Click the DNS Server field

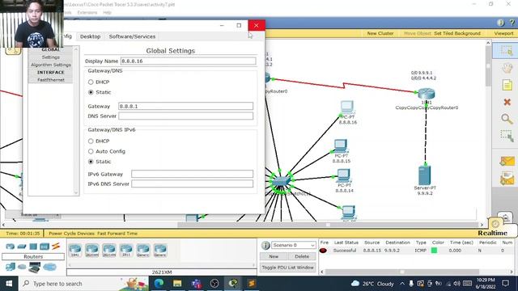tap(185, 116)
